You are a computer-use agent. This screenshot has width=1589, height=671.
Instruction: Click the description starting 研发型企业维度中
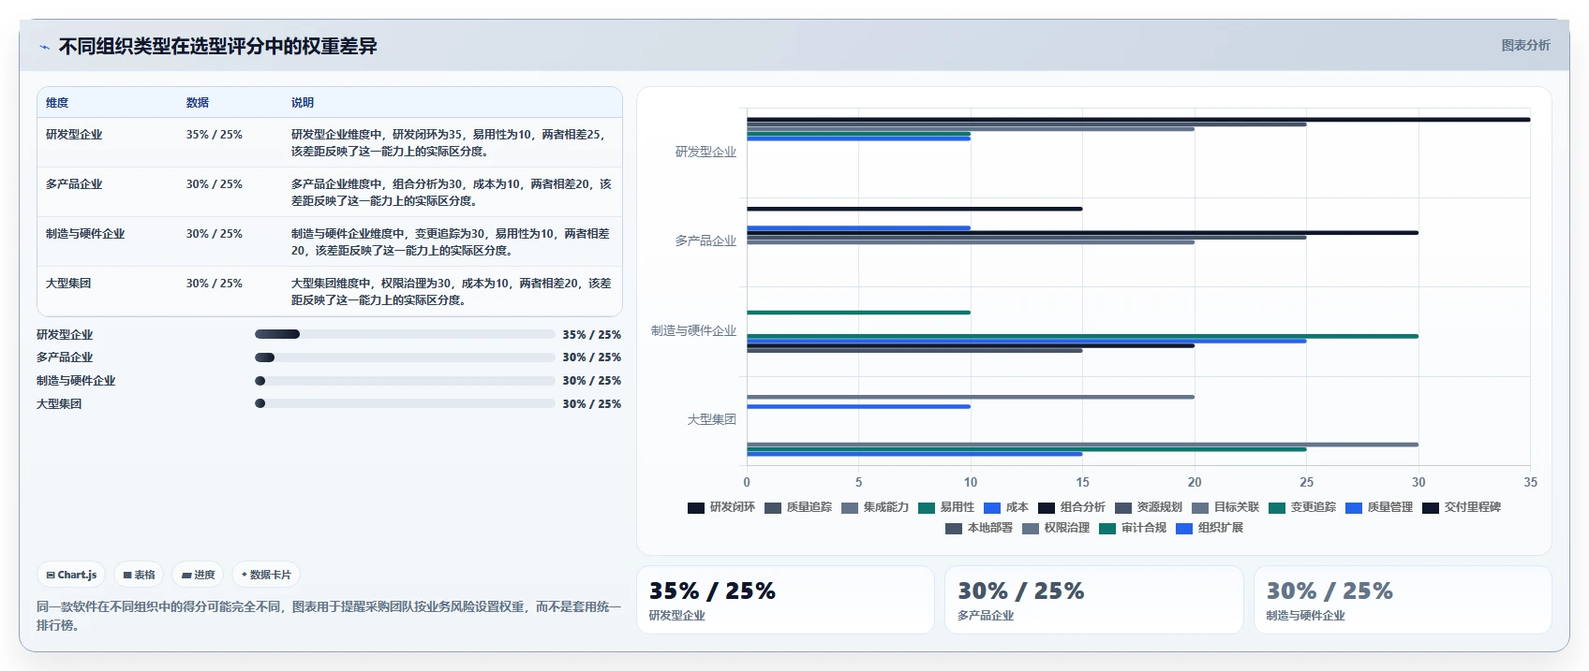point(451,143)
